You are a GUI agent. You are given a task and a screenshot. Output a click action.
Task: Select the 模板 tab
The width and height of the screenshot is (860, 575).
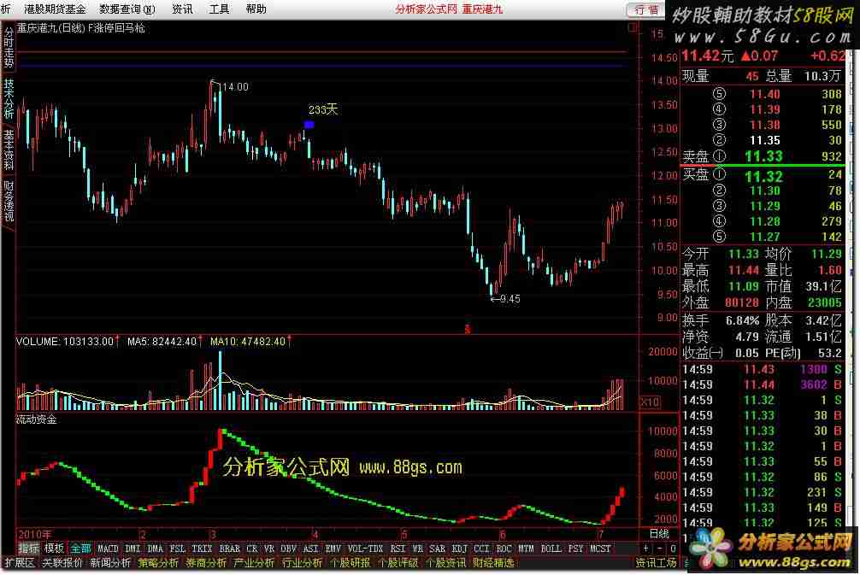[54, 549]
